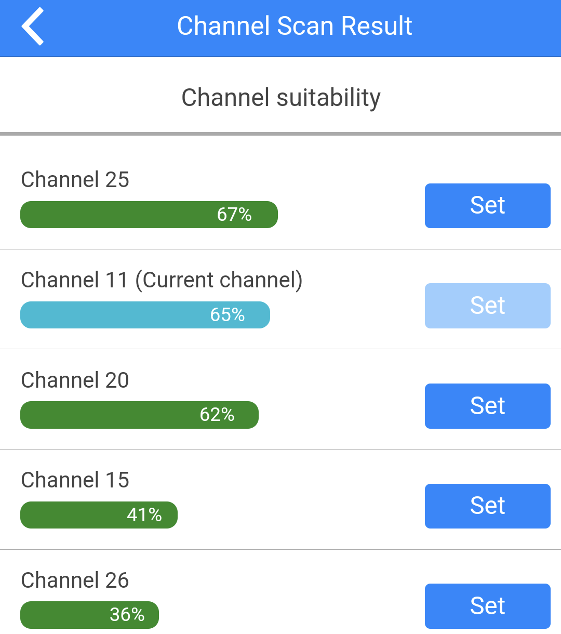Click the Channel Scan Result title

(x=295, y=27)
